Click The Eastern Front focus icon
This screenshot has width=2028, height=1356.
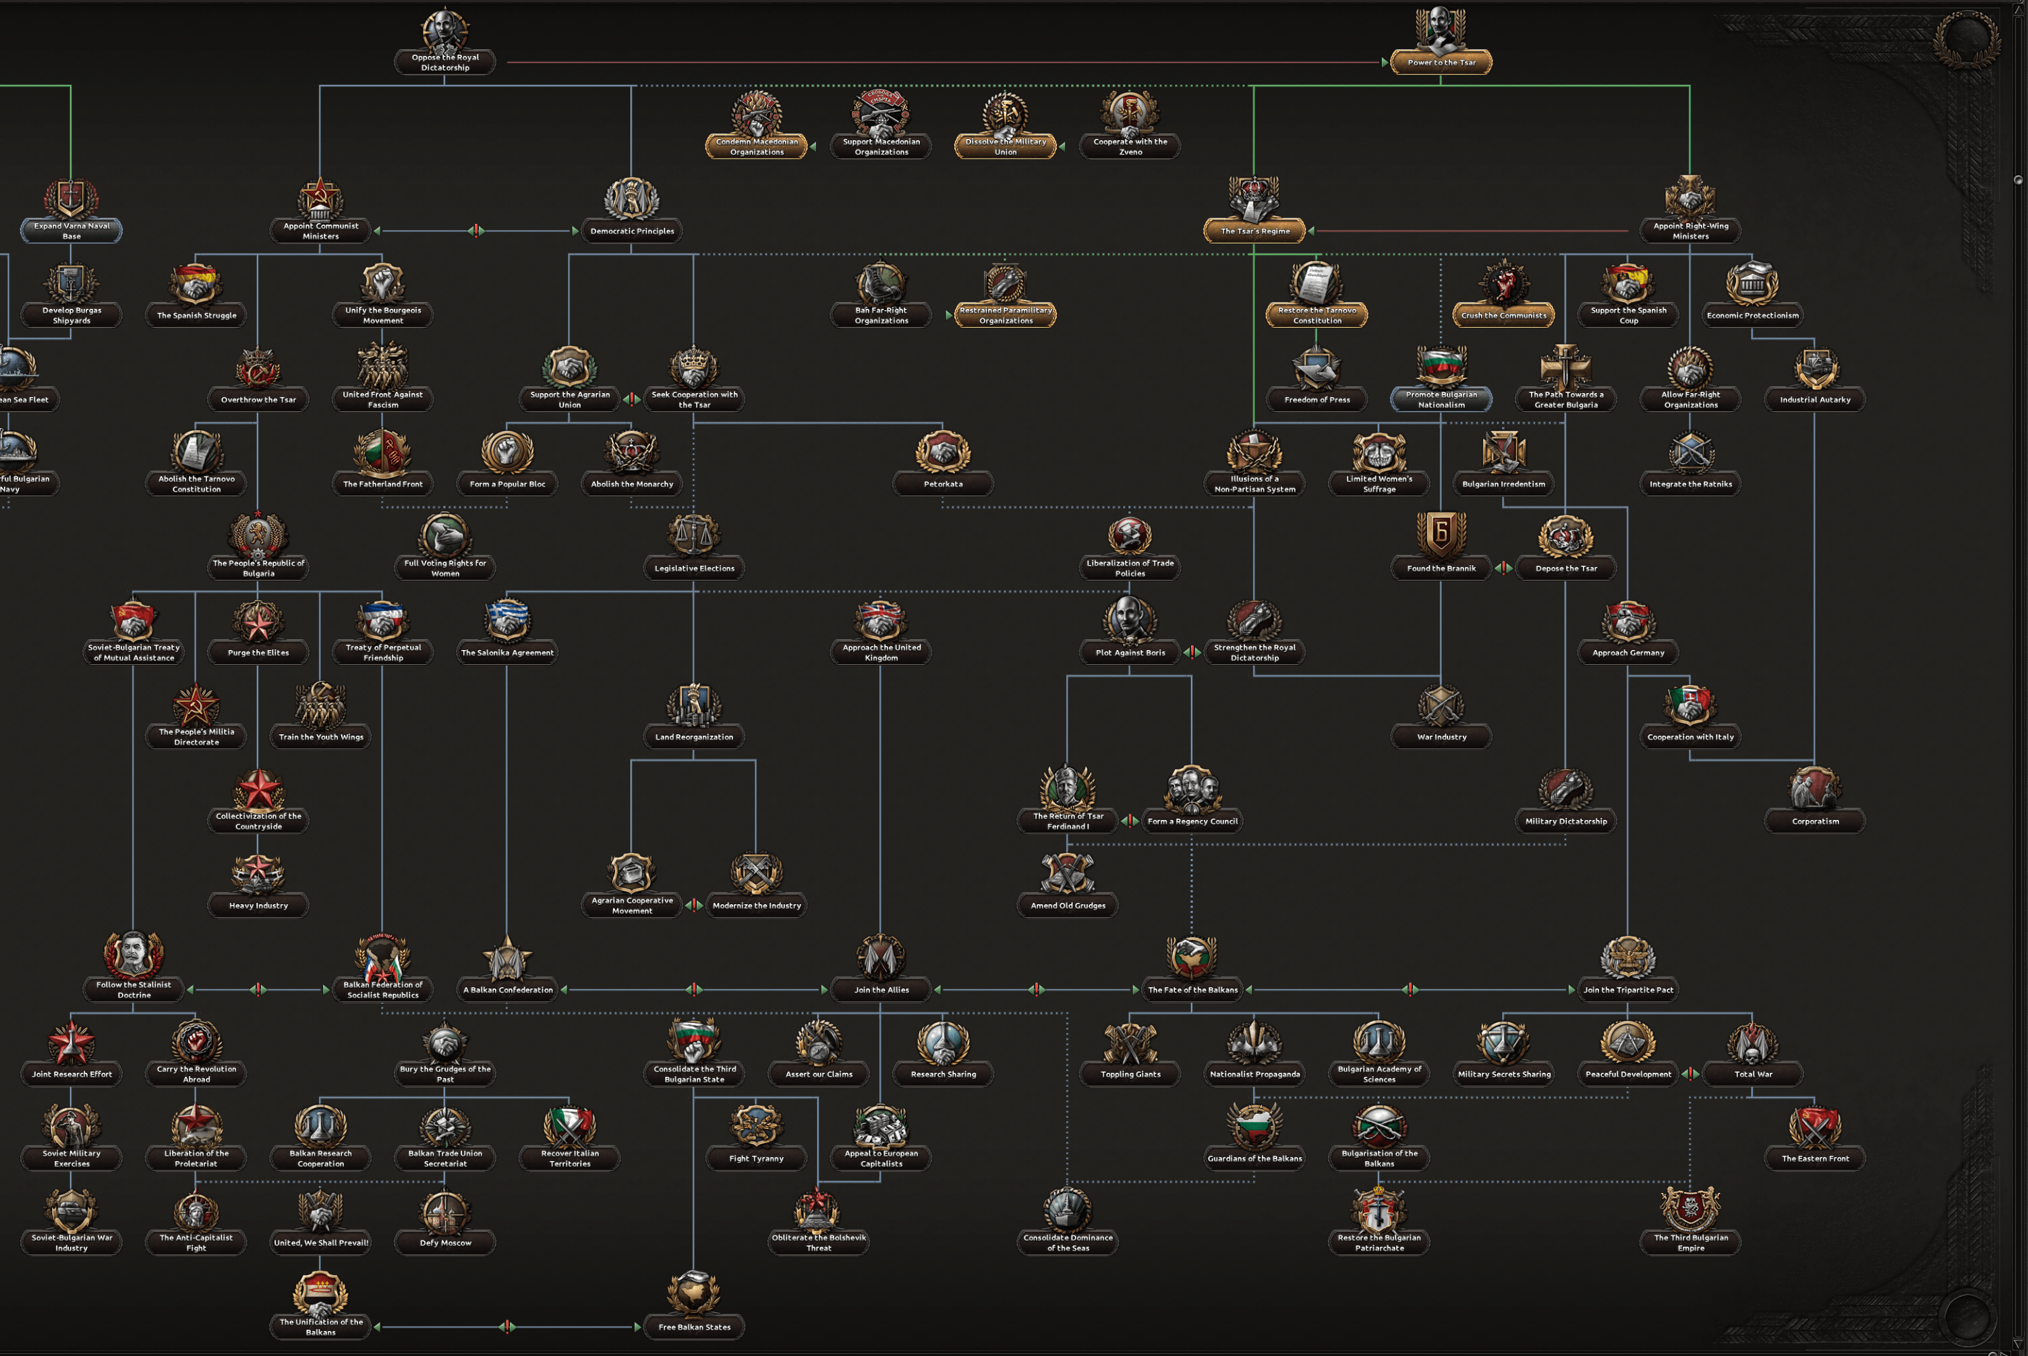pos(1814,1126)
